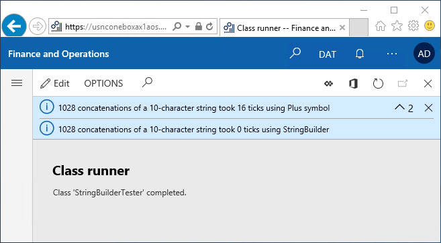This screenshot has width=441, height=243.
Task: Click the action pane search magnifier icon
Action: coord(147,83)
